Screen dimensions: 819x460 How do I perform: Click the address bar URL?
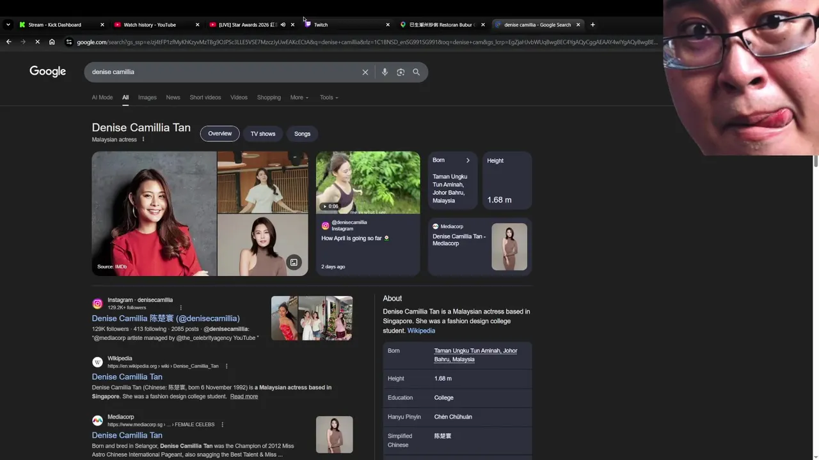367,42
